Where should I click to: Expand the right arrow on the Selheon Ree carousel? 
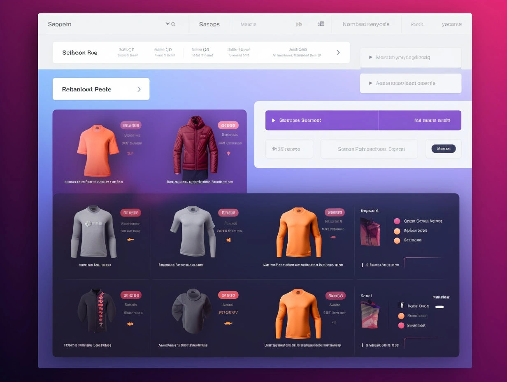(x=338, y=52)
